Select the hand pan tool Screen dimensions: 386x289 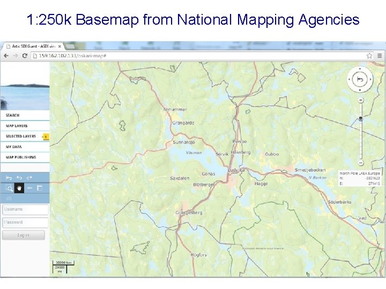(x=19, y=188)
